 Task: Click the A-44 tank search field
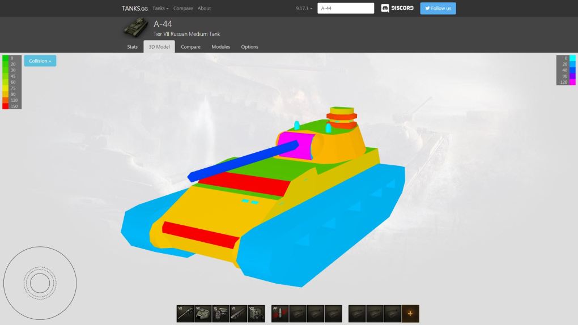pyautogui.click(x=346, y=8)
